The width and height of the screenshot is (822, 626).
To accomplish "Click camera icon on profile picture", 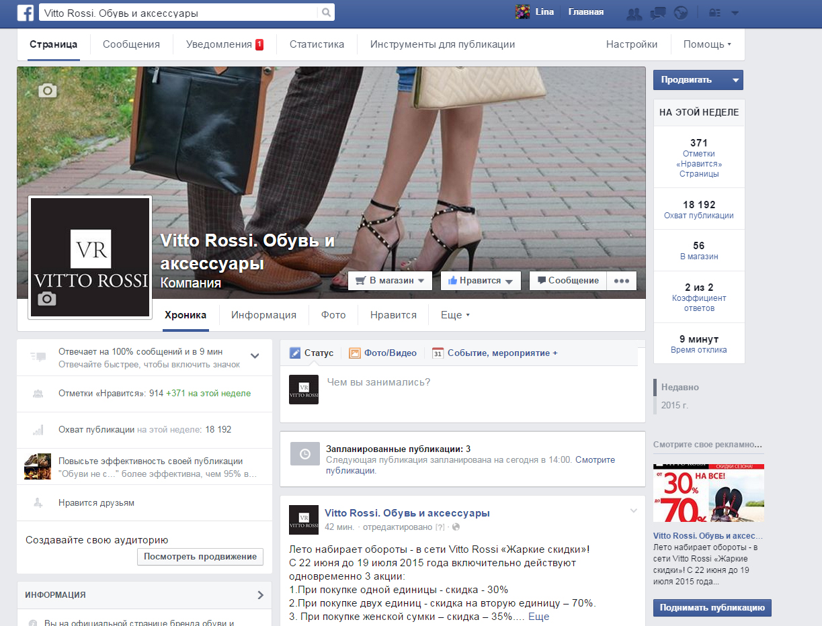I will [47, 299].
